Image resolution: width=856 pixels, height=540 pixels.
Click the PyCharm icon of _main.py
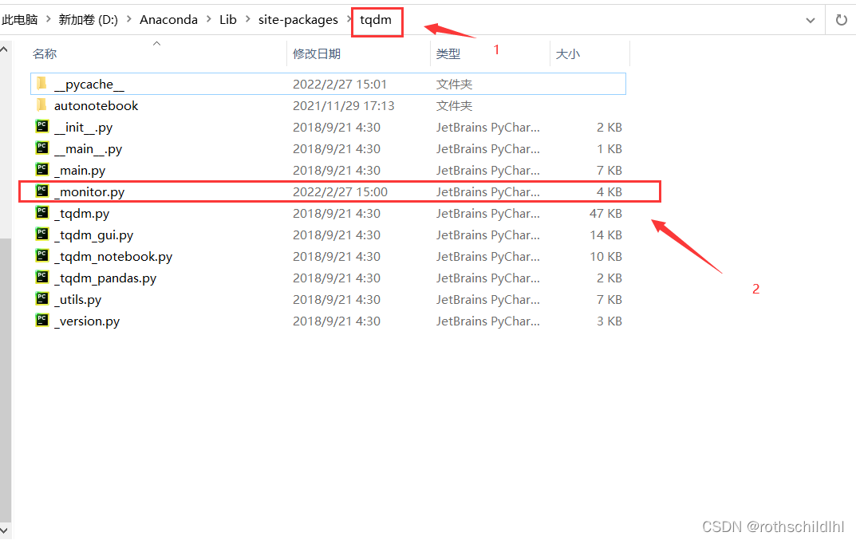42,170
